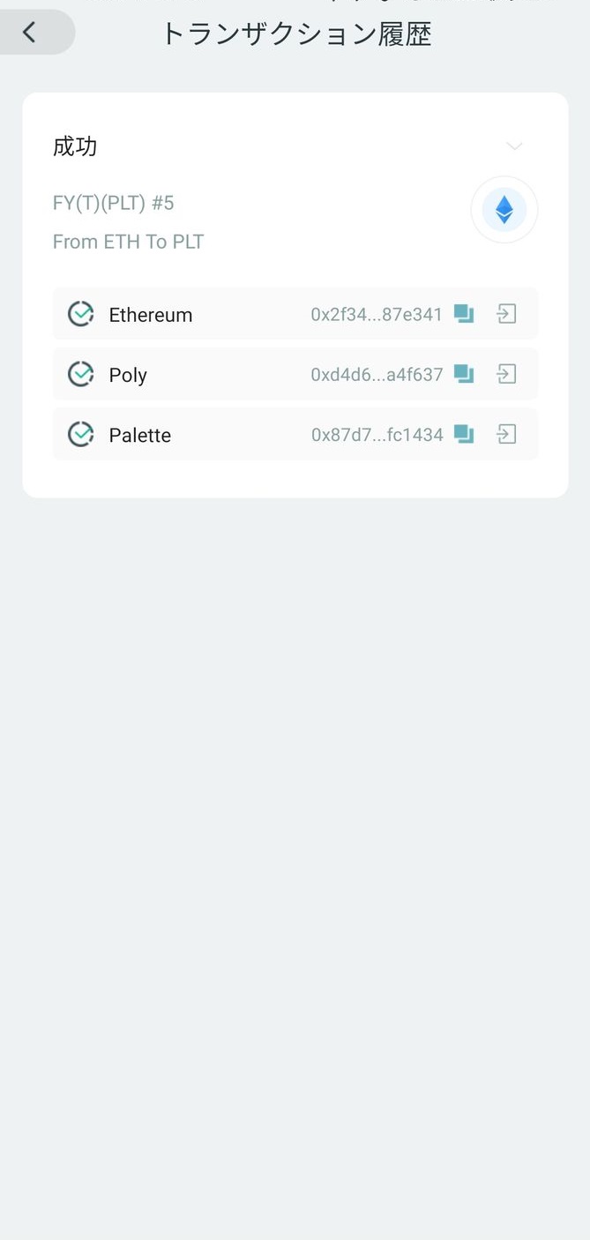
Task: Click the From ETH To PLT text
Action: click(128, 241)
